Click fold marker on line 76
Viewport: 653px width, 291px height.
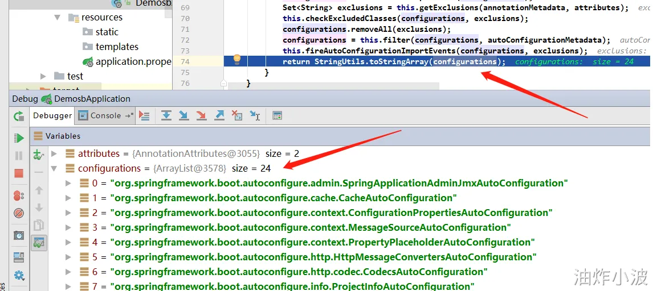[x=223, y=83]
